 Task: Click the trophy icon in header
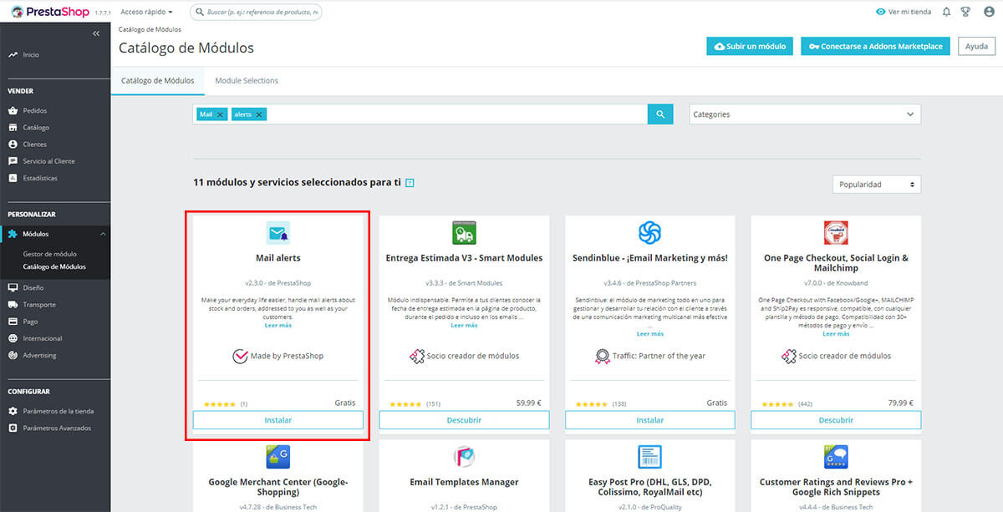[x=965, y=13]
